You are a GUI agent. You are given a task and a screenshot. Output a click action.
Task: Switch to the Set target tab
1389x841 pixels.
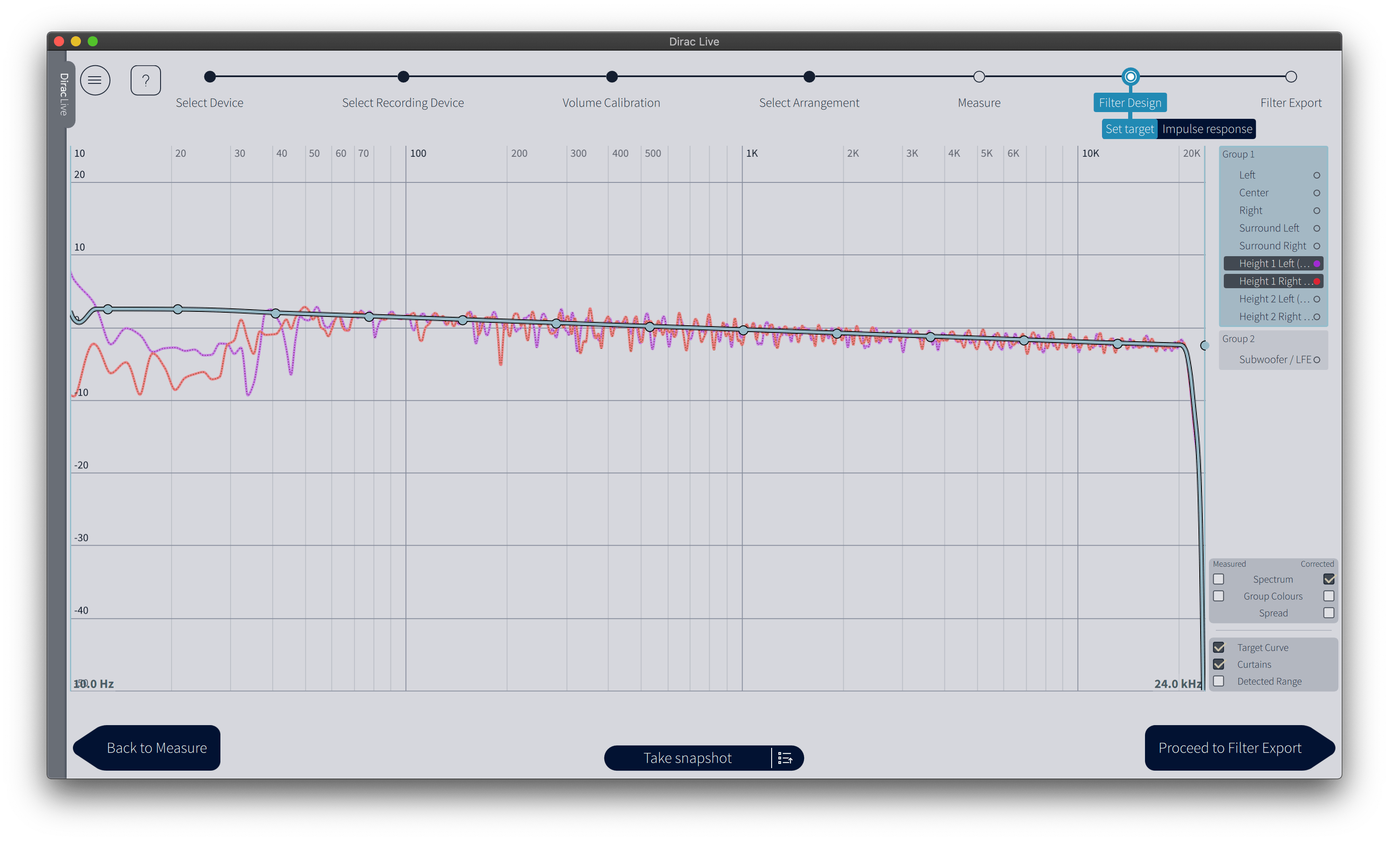[1130, 129]
